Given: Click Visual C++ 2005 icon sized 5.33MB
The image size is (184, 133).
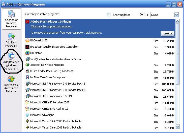Looking at the screenshot, I should [27, 121].
